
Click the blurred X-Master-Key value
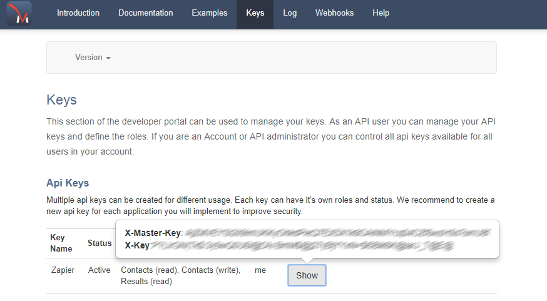pos(337,233)
